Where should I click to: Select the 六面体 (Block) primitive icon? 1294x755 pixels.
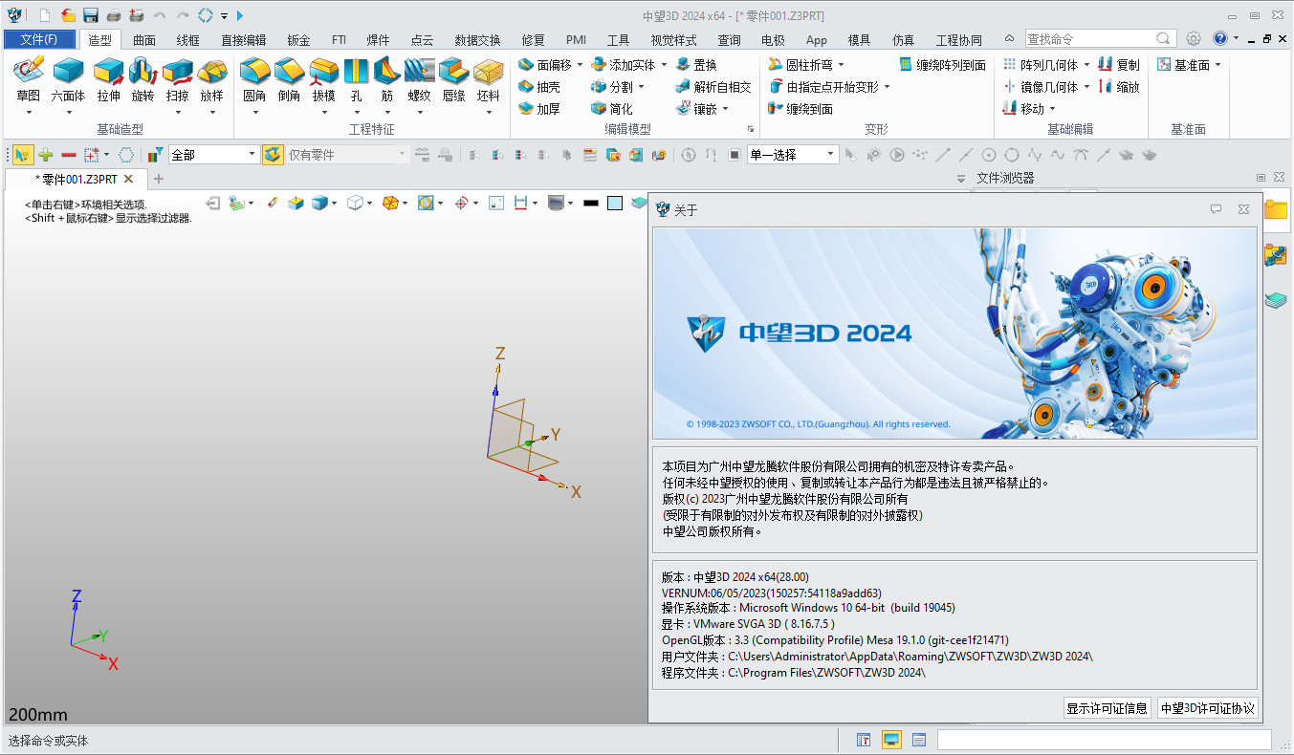click(x=68, y=73)
